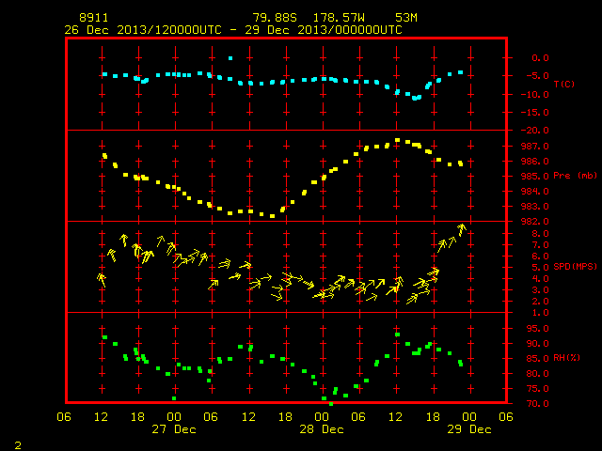602x451 pixels.
Task: Select the 28 Dec date label
Action: 322,429
